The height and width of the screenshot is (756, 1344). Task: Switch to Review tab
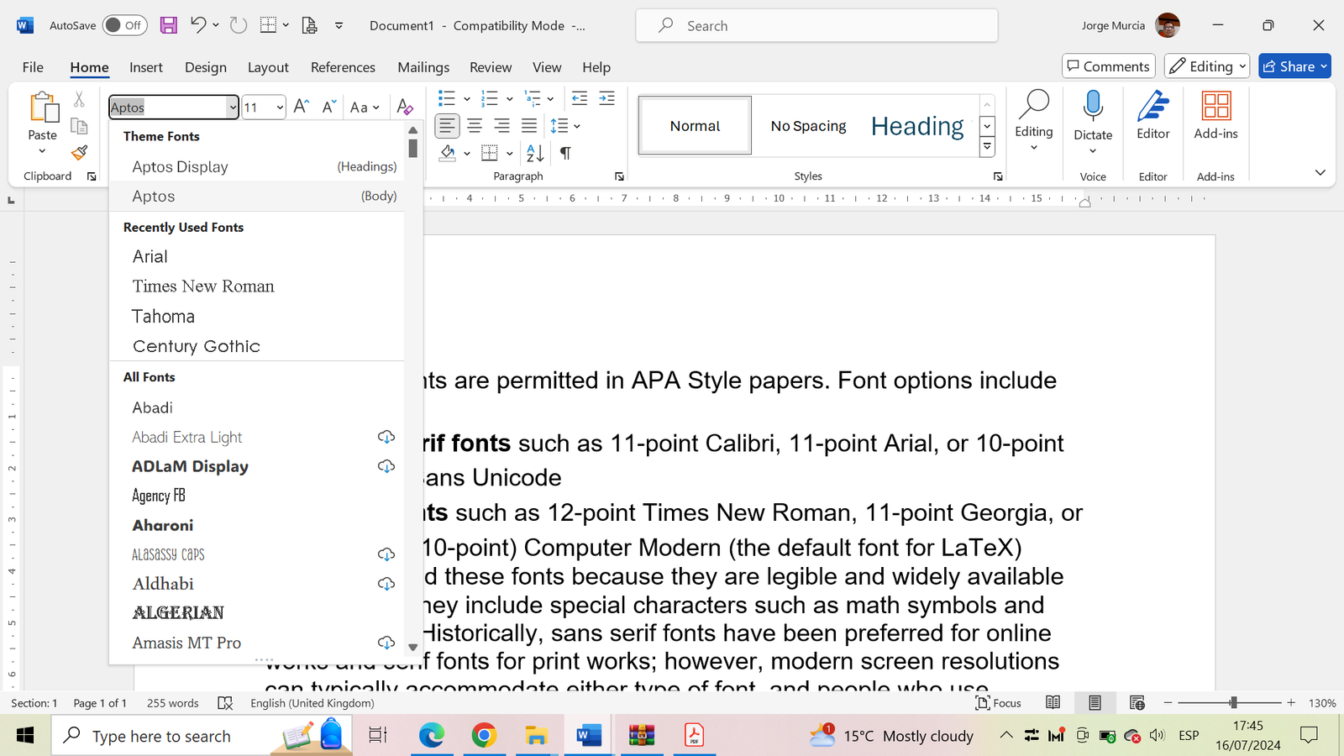click(491, 67)
